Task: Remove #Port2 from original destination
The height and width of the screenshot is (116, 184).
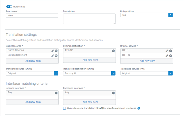Action: 113,51
